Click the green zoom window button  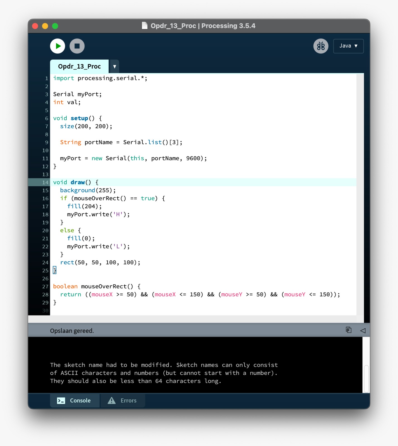[x=55, y=26]
